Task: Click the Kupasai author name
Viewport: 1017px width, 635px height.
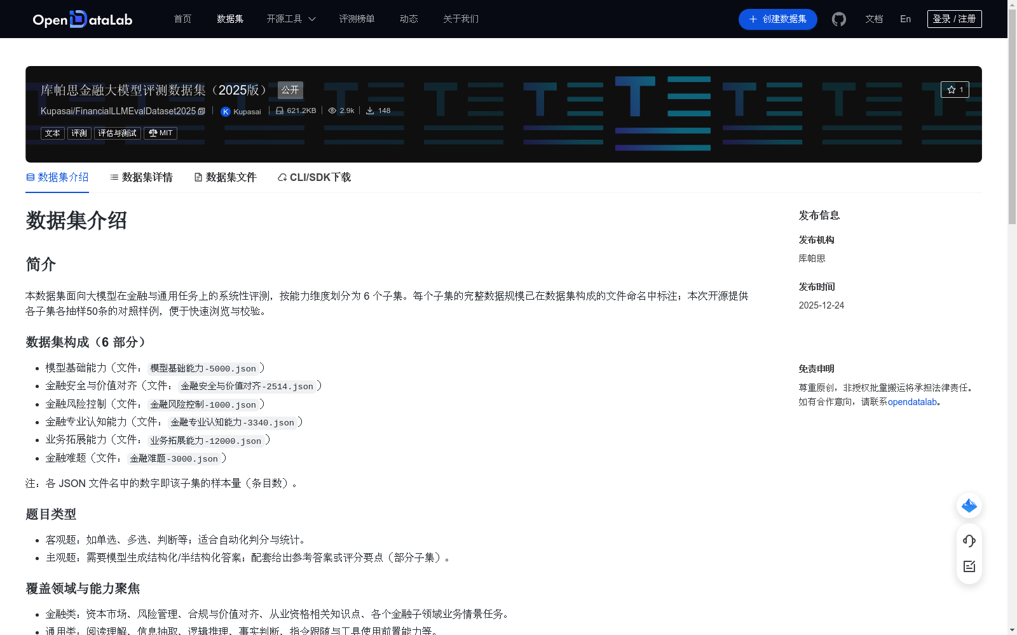Action: pos(247,112)
